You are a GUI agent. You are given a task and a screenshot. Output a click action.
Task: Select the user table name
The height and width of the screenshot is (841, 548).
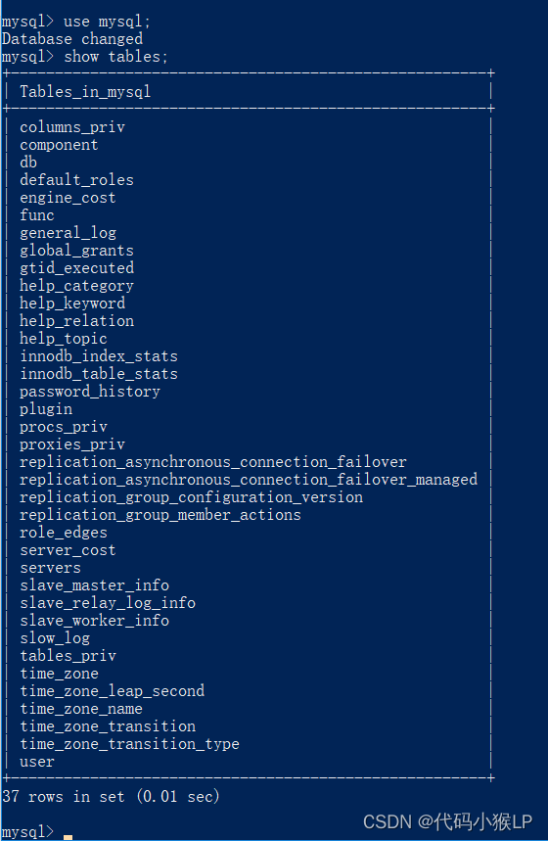coord(37,762)
